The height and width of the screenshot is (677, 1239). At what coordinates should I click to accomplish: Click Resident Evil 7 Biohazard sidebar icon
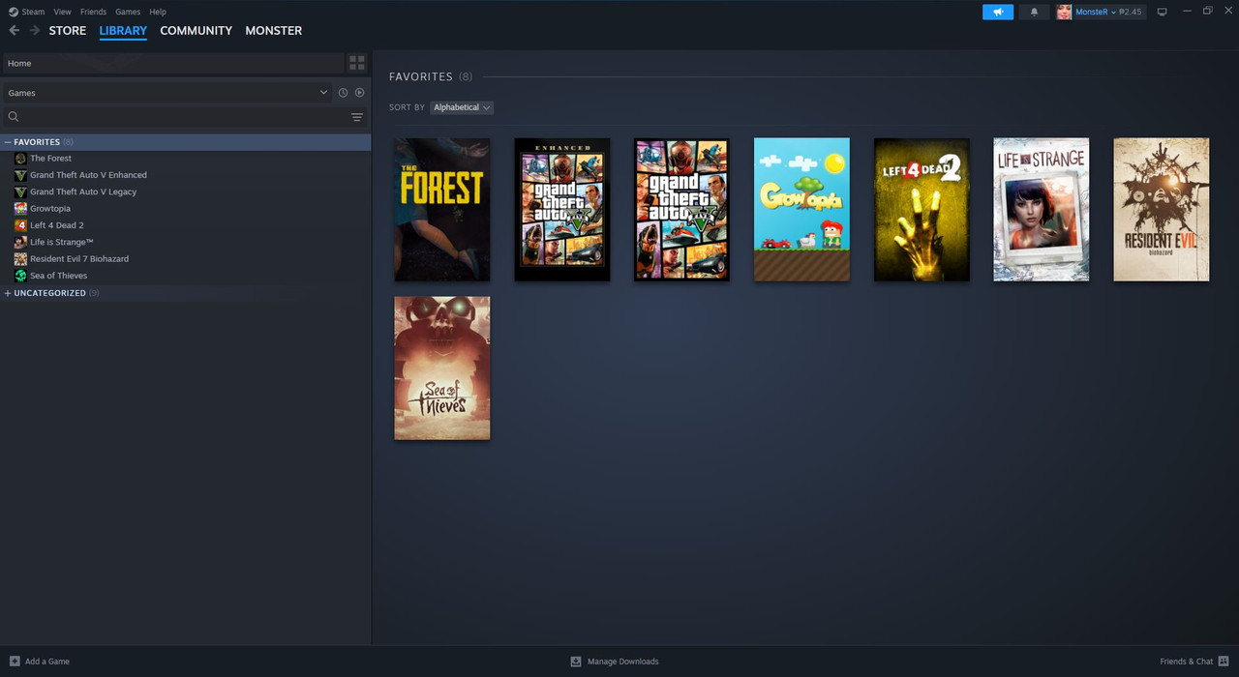[x=20, y=259]
